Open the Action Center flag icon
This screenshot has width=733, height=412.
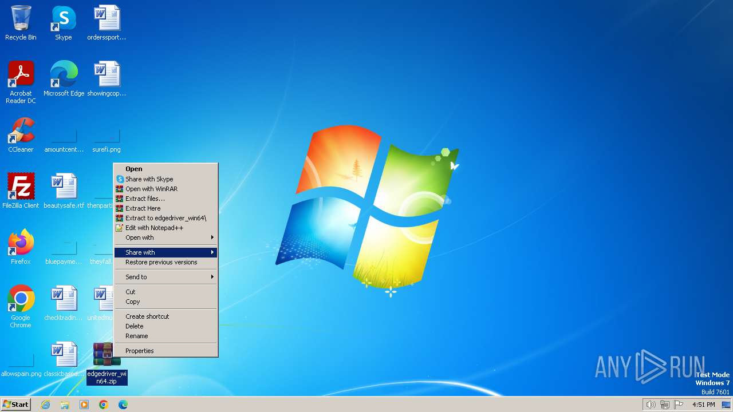pyautogui.click(x=679, y=405)
